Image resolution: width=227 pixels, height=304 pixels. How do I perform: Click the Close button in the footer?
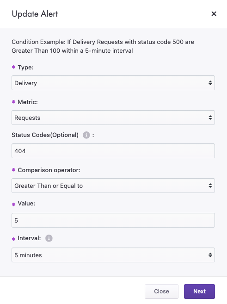(161, 292)
